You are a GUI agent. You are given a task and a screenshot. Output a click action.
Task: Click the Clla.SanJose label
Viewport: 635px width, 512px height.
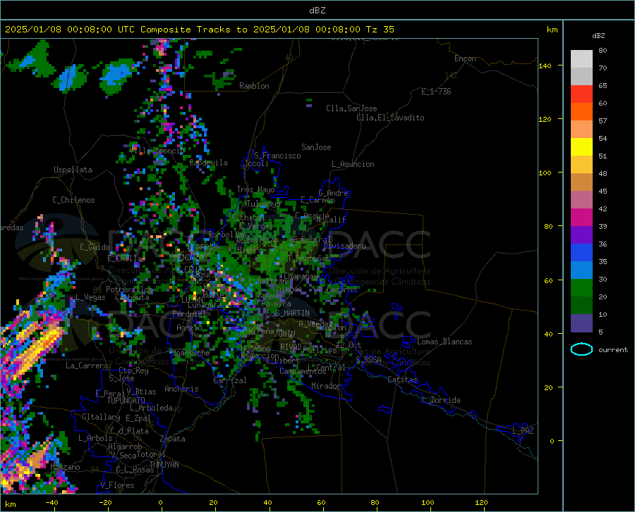[x=351, y=108]
